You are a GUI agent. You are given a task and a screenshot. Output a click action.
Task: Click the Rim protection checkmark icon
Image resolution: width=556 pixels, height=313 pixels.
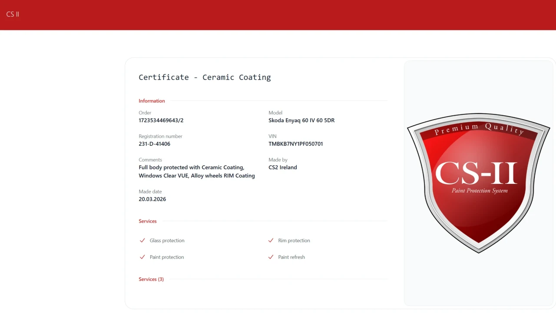pyautogui.click(x=271, y=240)
